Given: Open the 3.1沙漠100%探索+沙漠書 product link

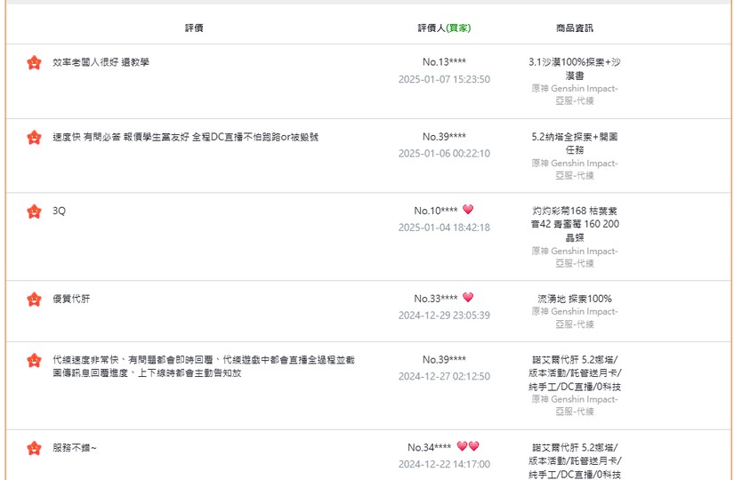Looking at the screenshot, I should (x=575, y=68).
